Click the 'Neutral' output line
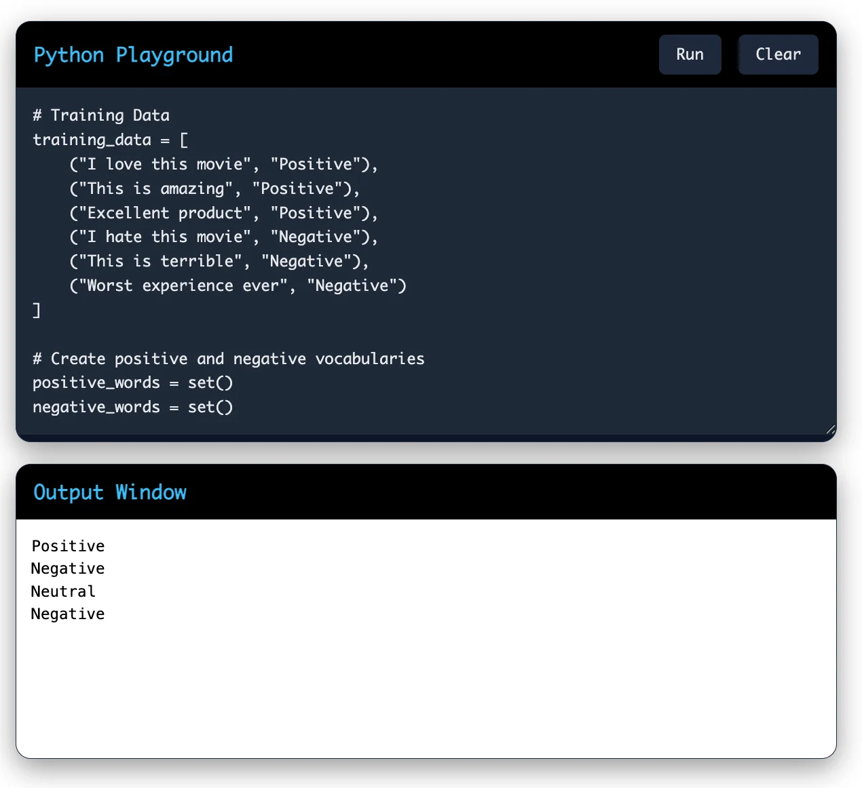The height and width of the screenshot is (788, 862). pos(63,591)
